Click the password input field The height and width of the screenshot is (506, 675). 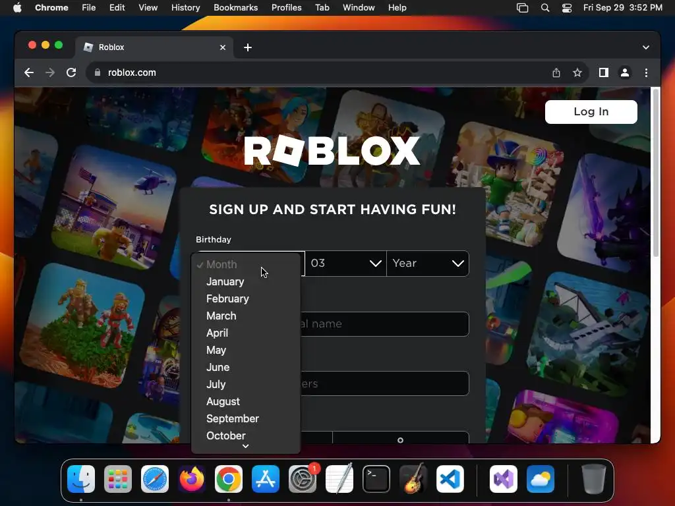click(x=384, y=383)
